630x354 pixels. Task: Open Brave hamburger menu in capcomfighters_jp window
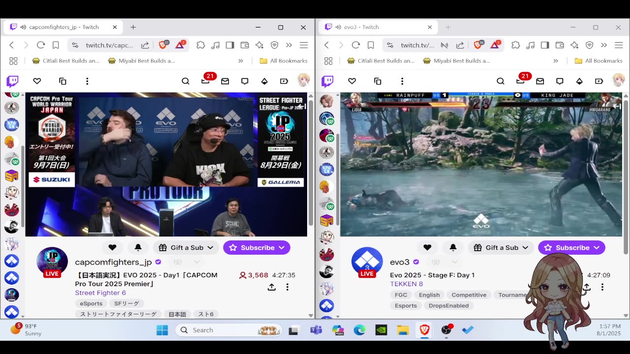(304, 45)
